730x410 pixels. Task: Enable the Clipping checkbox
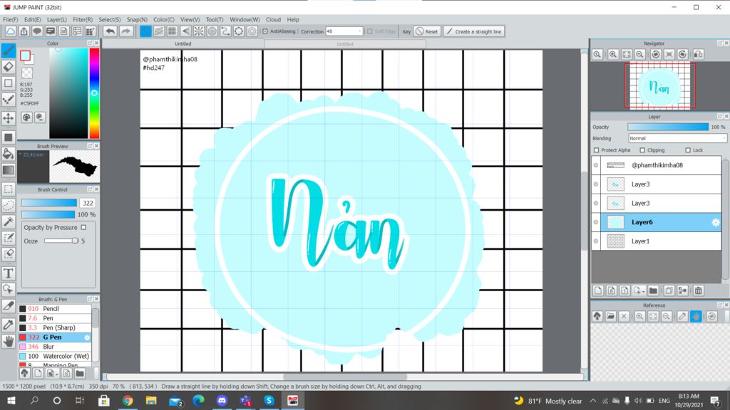(642, 150)
